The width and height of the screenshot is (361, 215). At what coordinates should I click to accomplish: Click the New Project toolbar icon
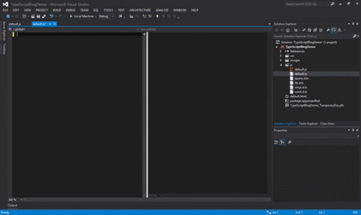point(24,17)
